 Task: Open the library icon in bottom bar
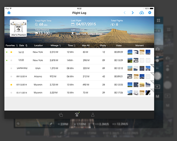click(61, 115)
